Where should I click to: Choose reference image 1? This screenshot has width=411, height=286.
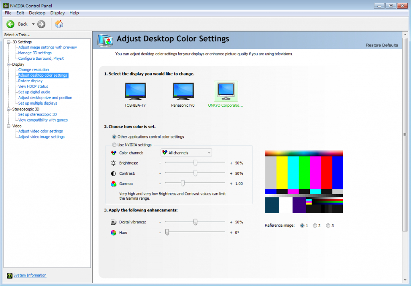pos(302,225)
